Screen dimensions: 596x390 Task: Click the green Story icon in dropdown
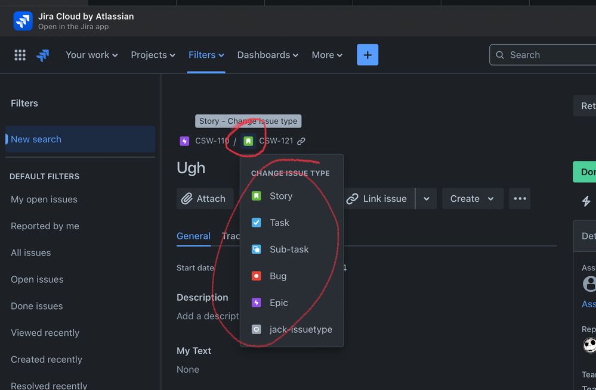point(256,196)
